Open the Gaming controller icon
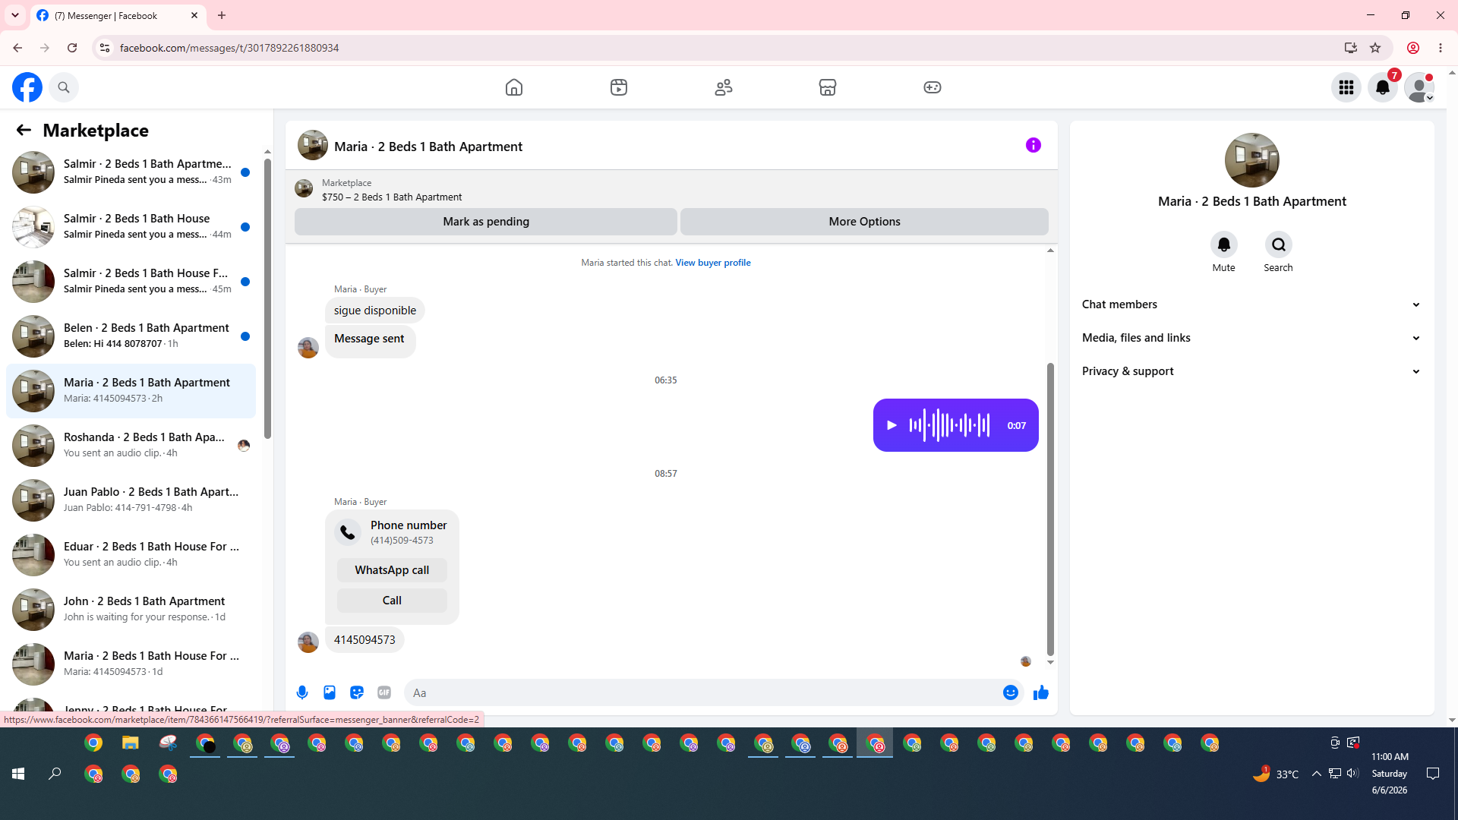The width and height of the screenshot is (1458, 820). (933, 87)
